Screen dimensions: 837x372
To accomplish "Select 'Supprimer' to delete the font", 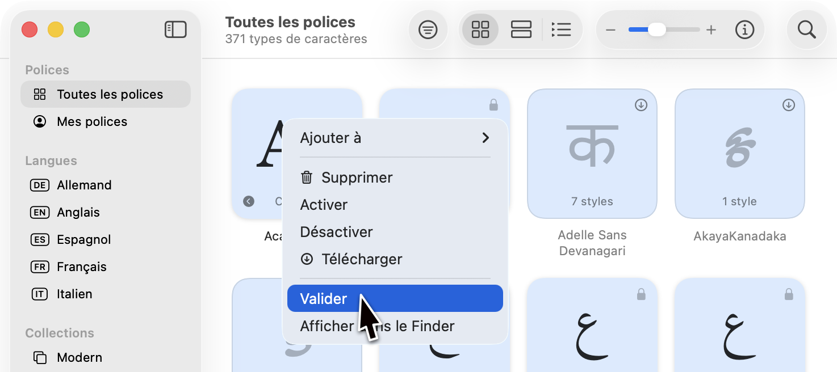I will [x=357, y=177].
